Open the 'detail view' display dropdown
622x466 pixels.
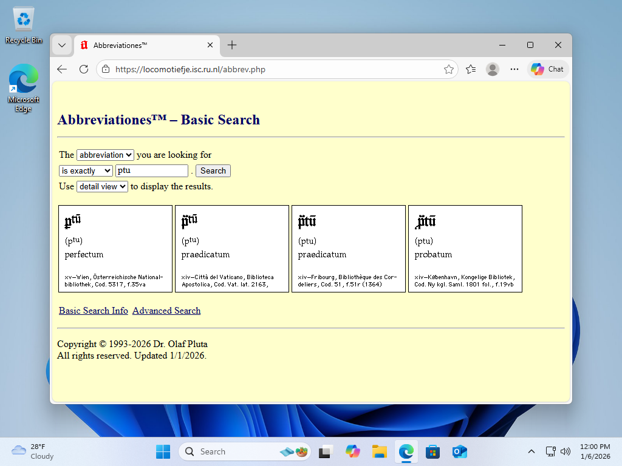101,186
